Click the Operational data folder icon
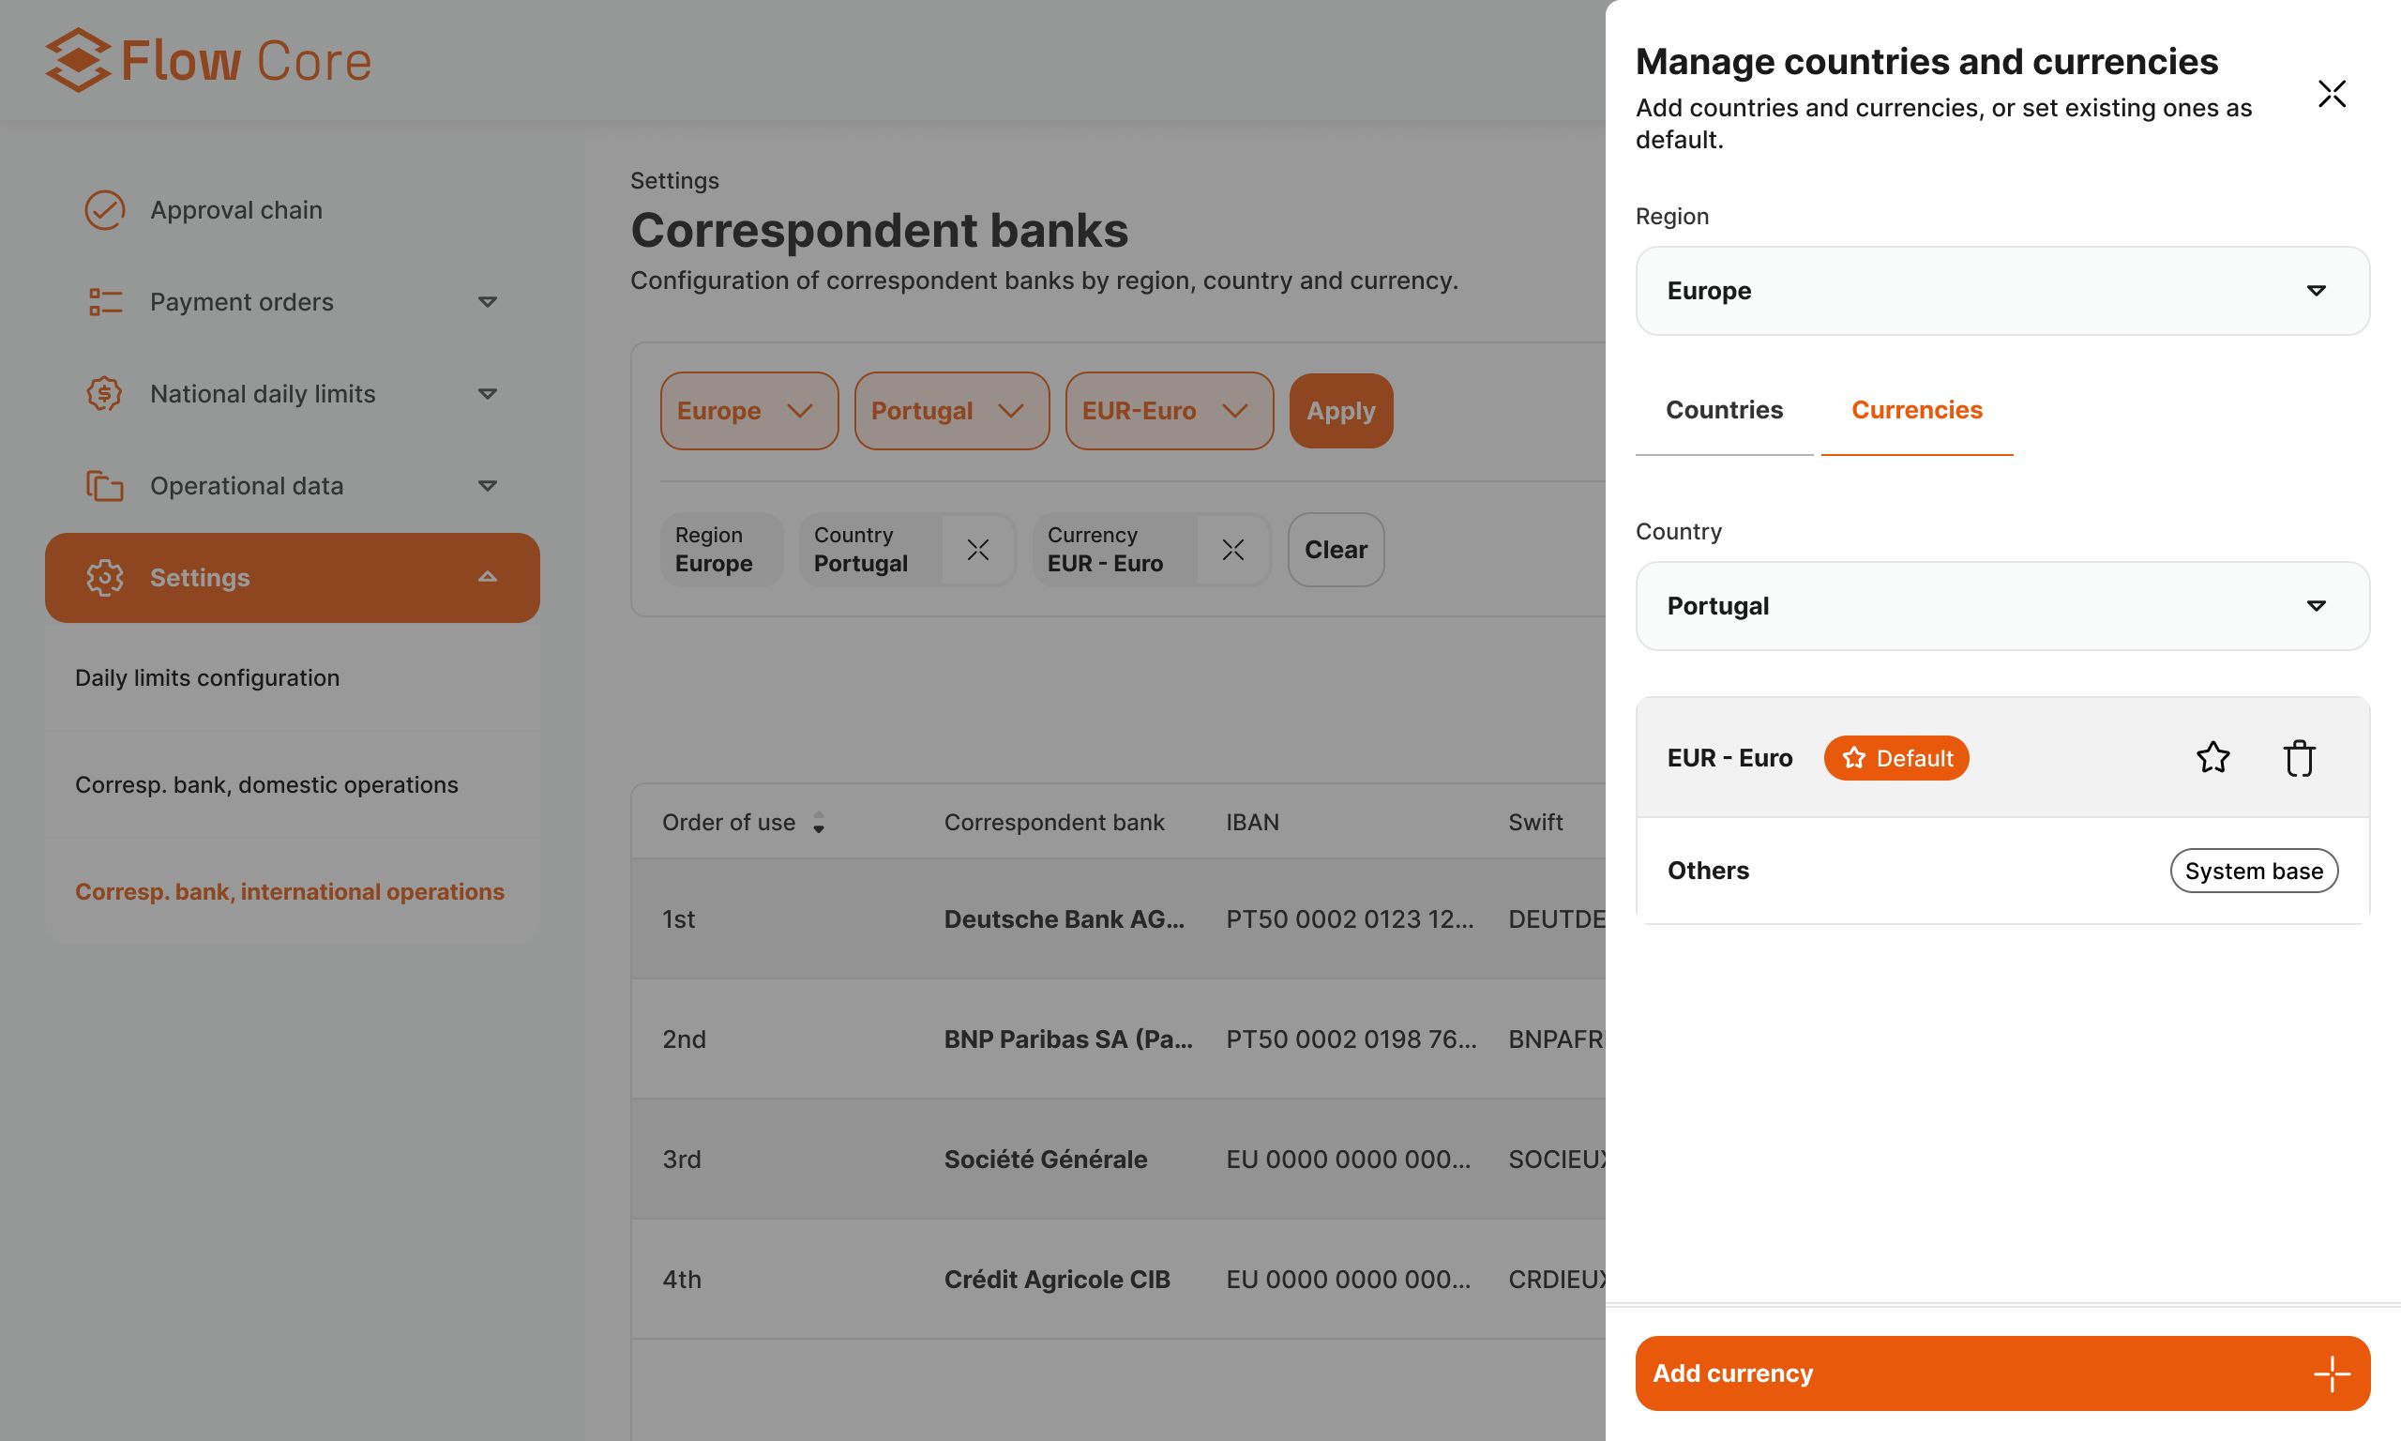This screenshot has width=2401, height=1441. 104,486
